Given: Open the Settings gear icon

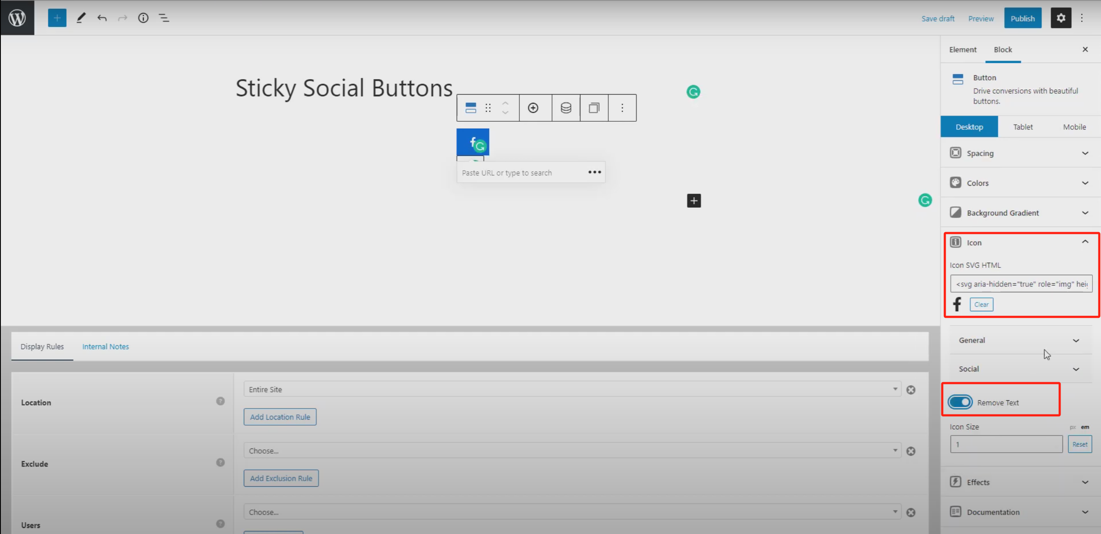Looking at the screenshot, I should pyautogui.click(x=1061, y=18).
